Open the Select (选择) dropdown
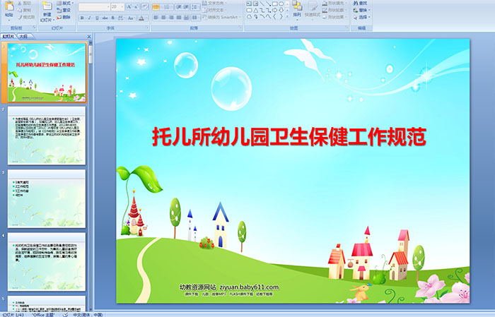The image size is (495, 317). tap(362, 17)
